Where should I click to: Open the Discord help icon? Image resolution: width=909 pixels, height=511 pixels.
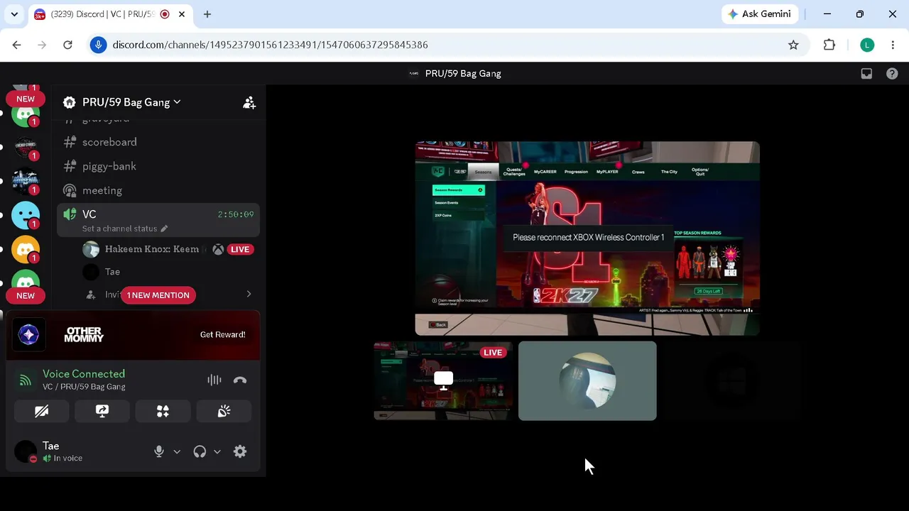click(892, 73)
